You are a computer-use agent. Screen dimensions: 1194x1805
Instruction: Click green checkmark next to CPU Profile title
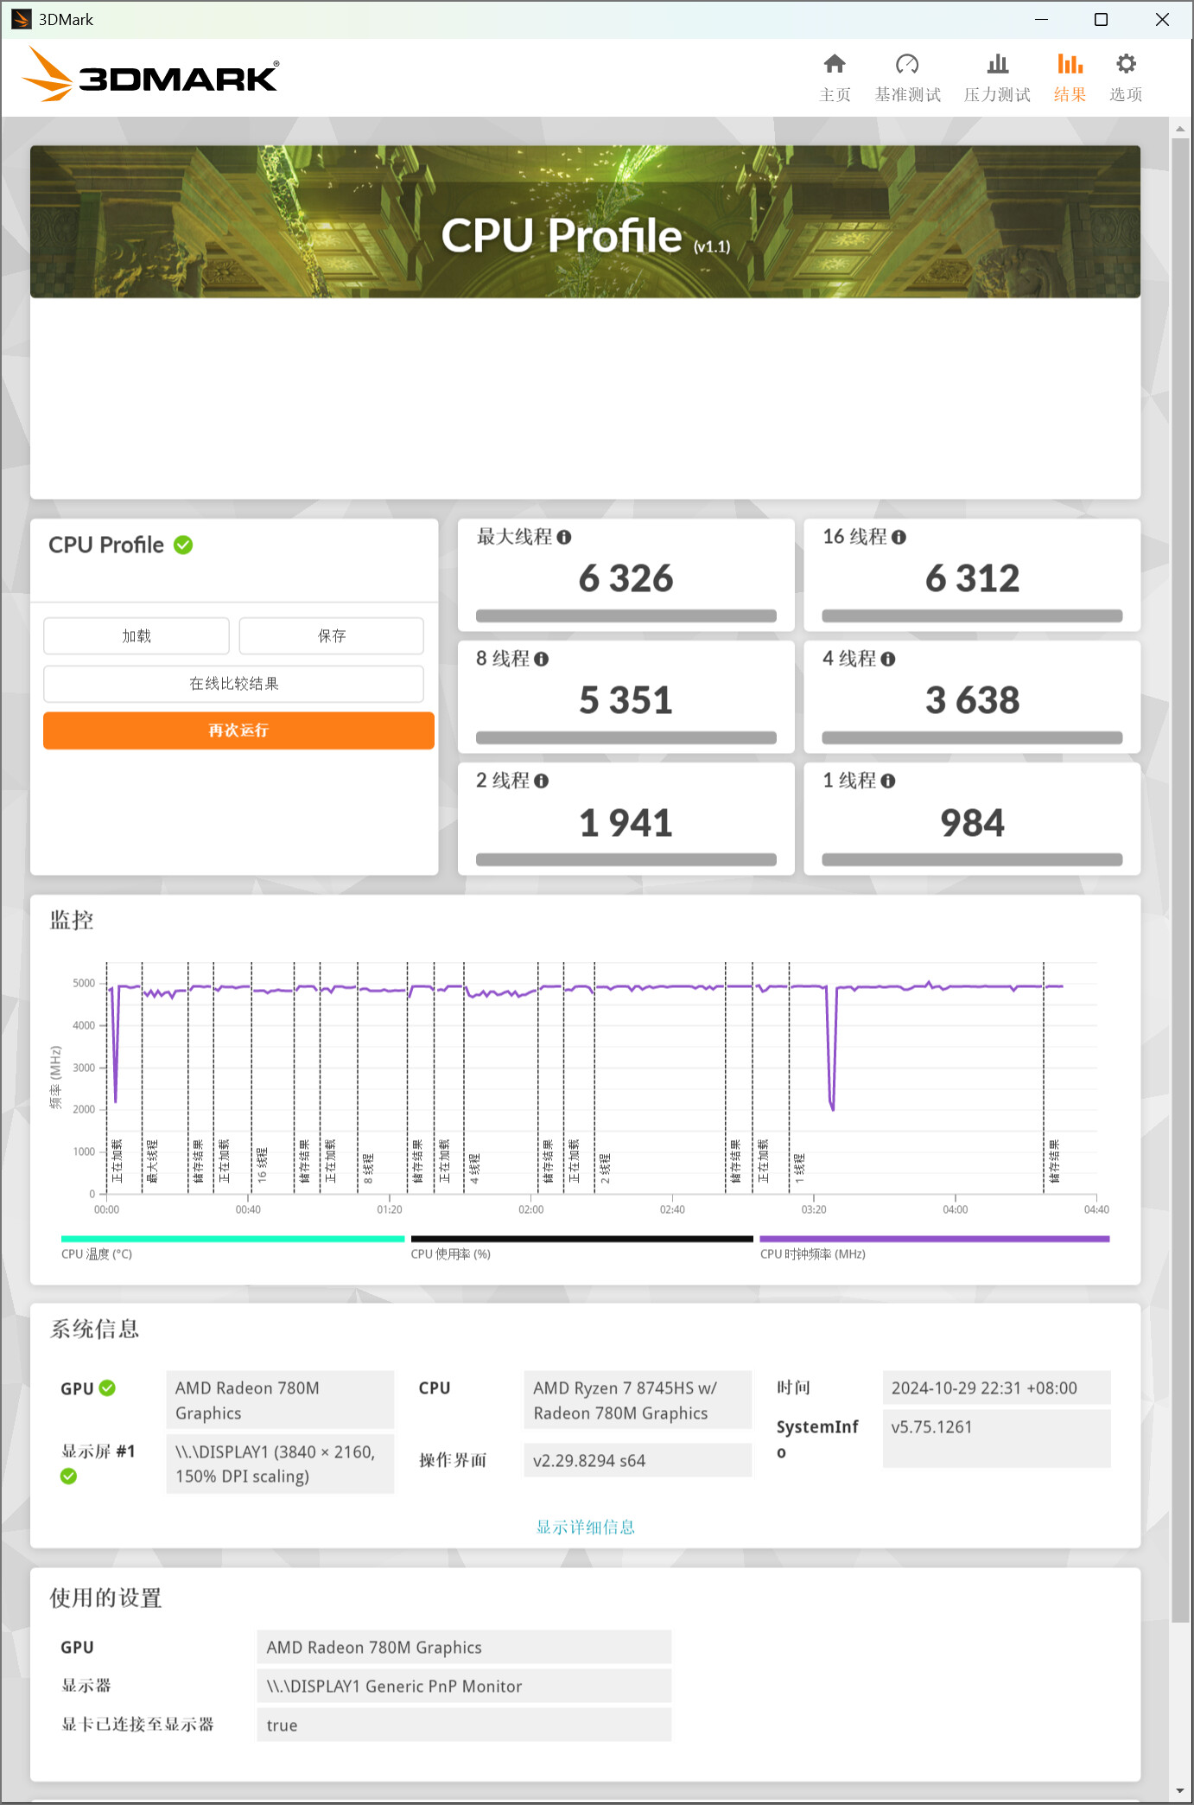coord(183,545)
